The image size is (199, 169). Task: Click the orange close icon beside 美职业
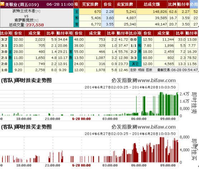click(2, 4)
